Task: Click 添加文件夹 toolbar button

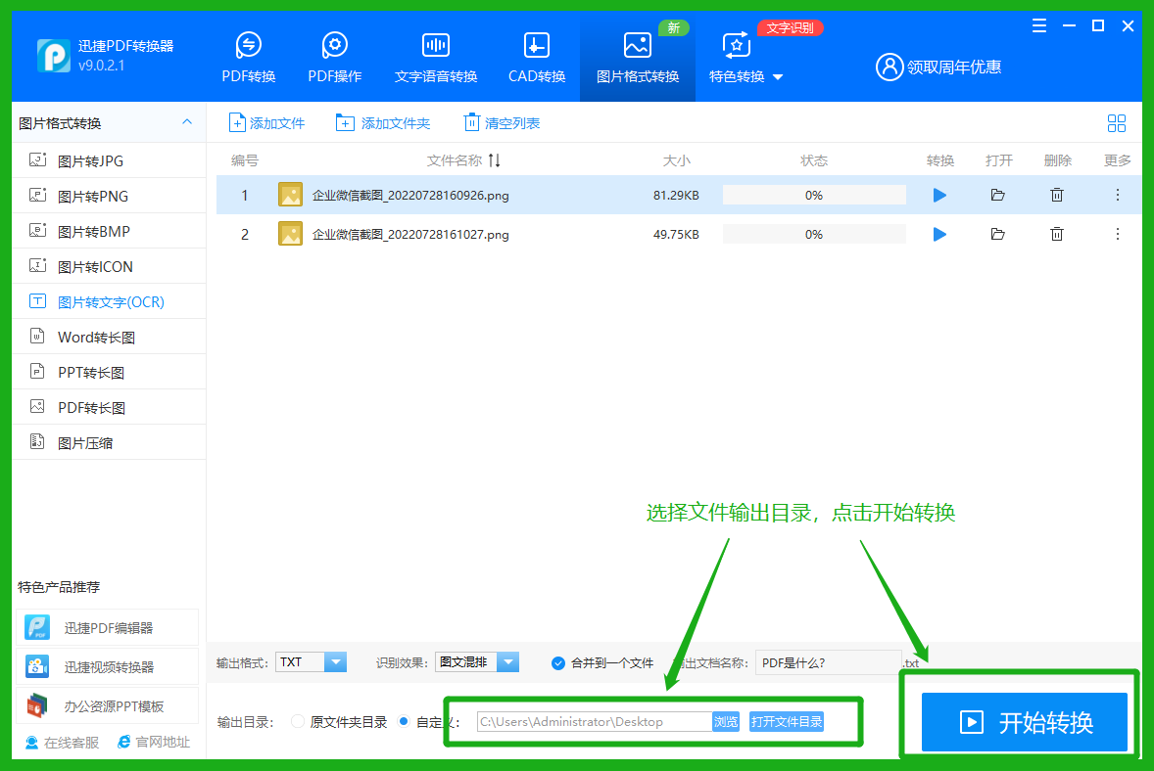Action: [383, 122]
